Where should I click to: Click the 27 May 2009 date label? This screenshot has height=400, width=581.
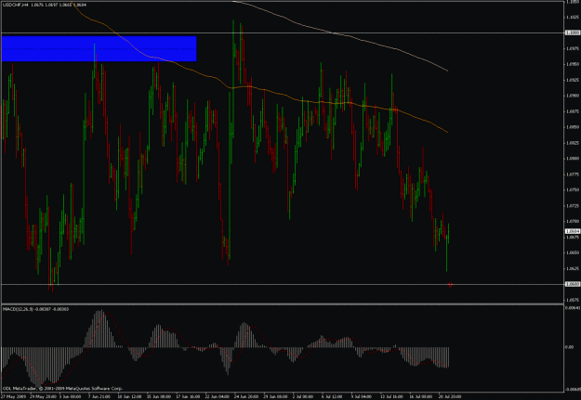[11, 396]
